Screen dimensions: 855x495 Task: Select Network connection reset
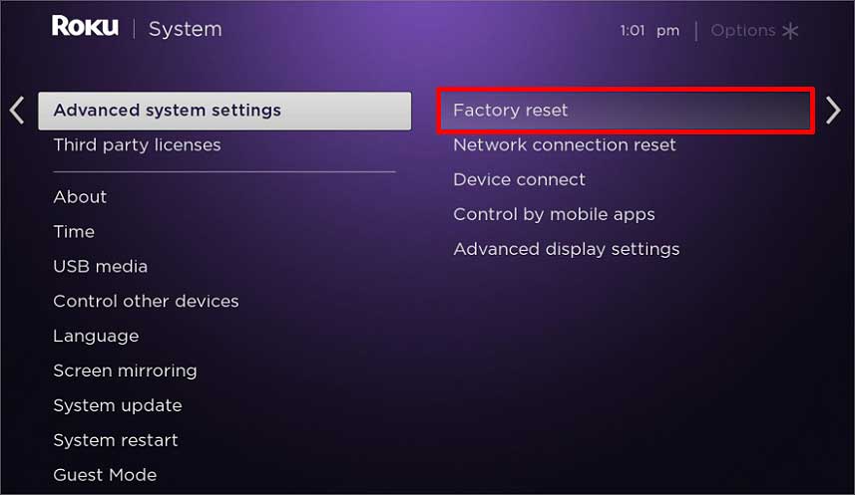[564, 145]
